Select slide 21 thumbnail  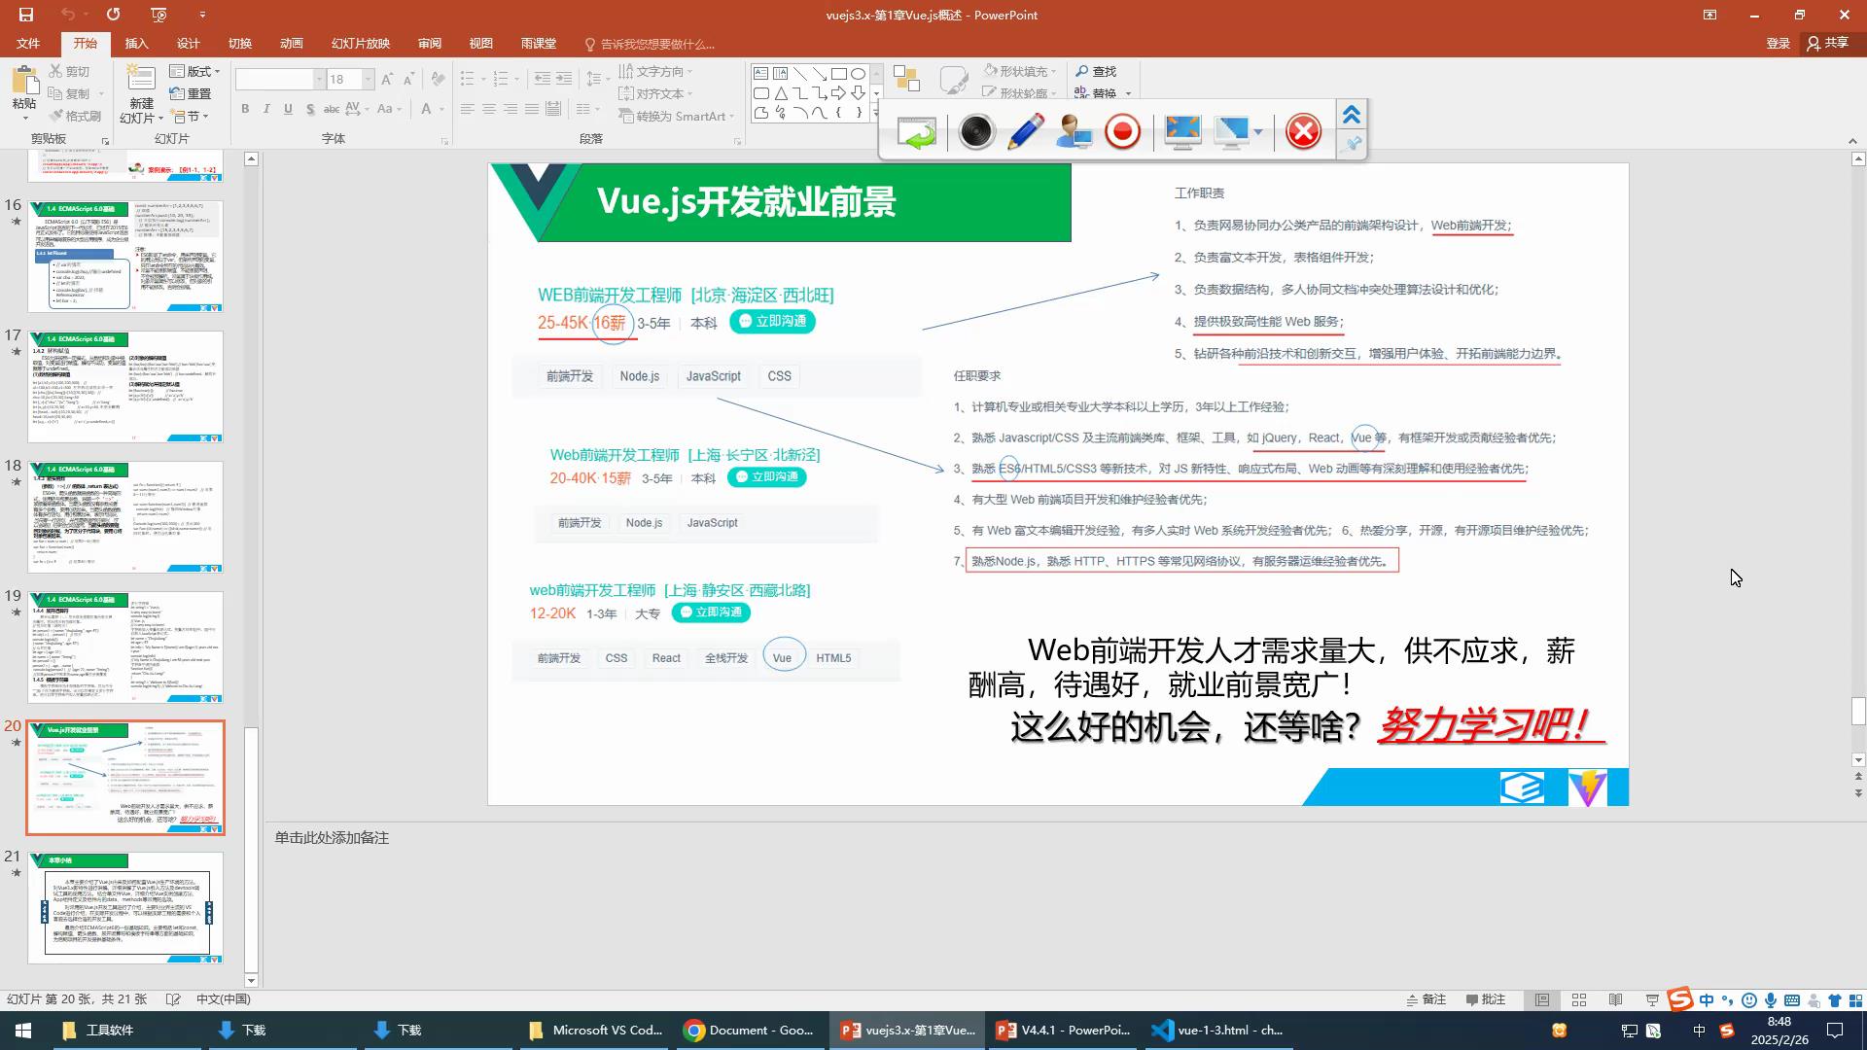[125, 907]
